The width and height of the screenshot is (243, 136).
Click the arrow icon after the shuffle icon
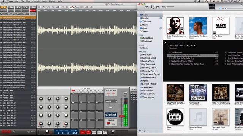(195, 46)
